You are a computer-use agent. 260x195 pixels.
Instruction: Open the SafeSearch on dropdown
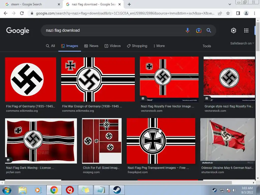(x=242, y=43)
